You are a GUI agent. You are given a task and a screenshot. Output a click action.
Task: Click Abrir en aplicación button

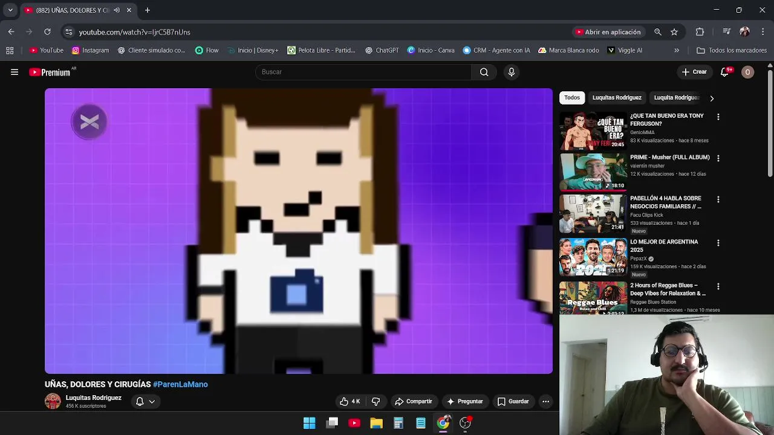(608, 32)
